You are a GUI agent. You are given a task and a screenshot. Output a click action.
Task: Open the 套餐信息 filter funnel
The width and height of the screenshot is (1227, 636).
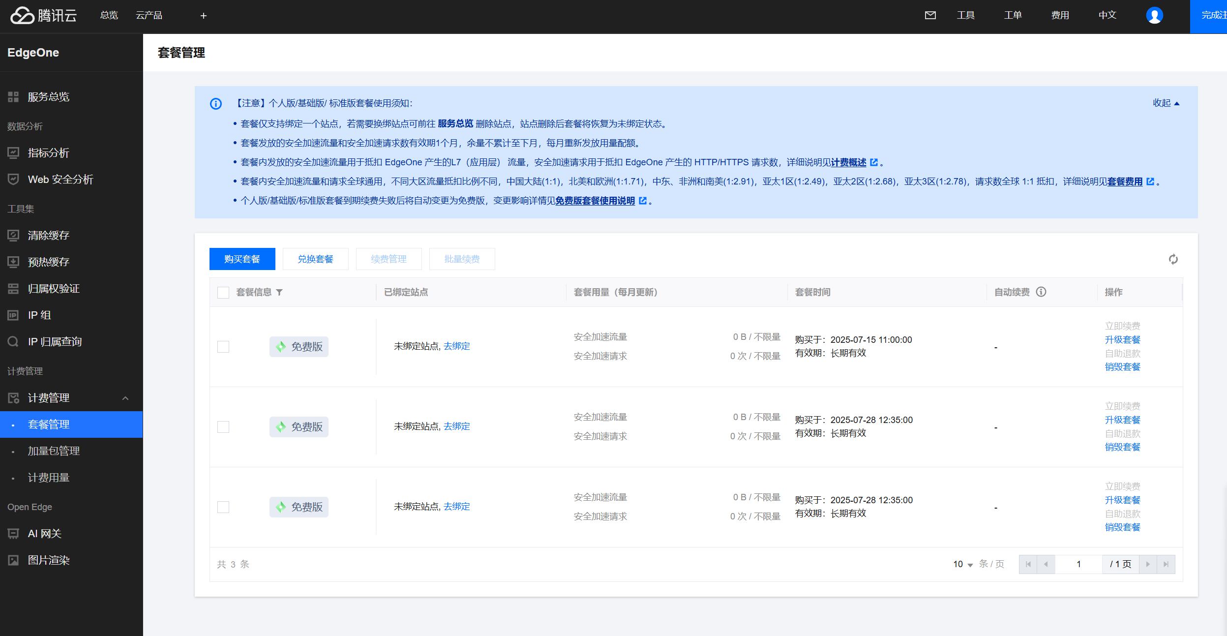[279, 292]
